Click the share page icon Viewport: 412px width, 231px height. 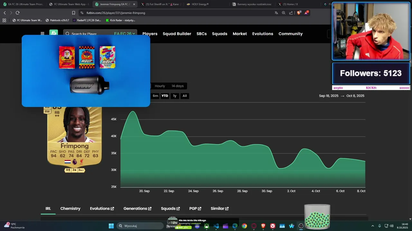pos(291,13)
